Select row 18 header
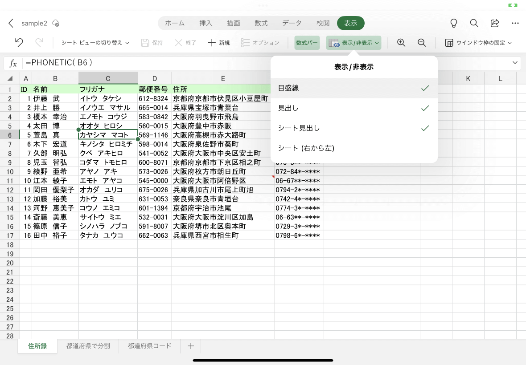This screenshot has width=526, height=365. 10,245
